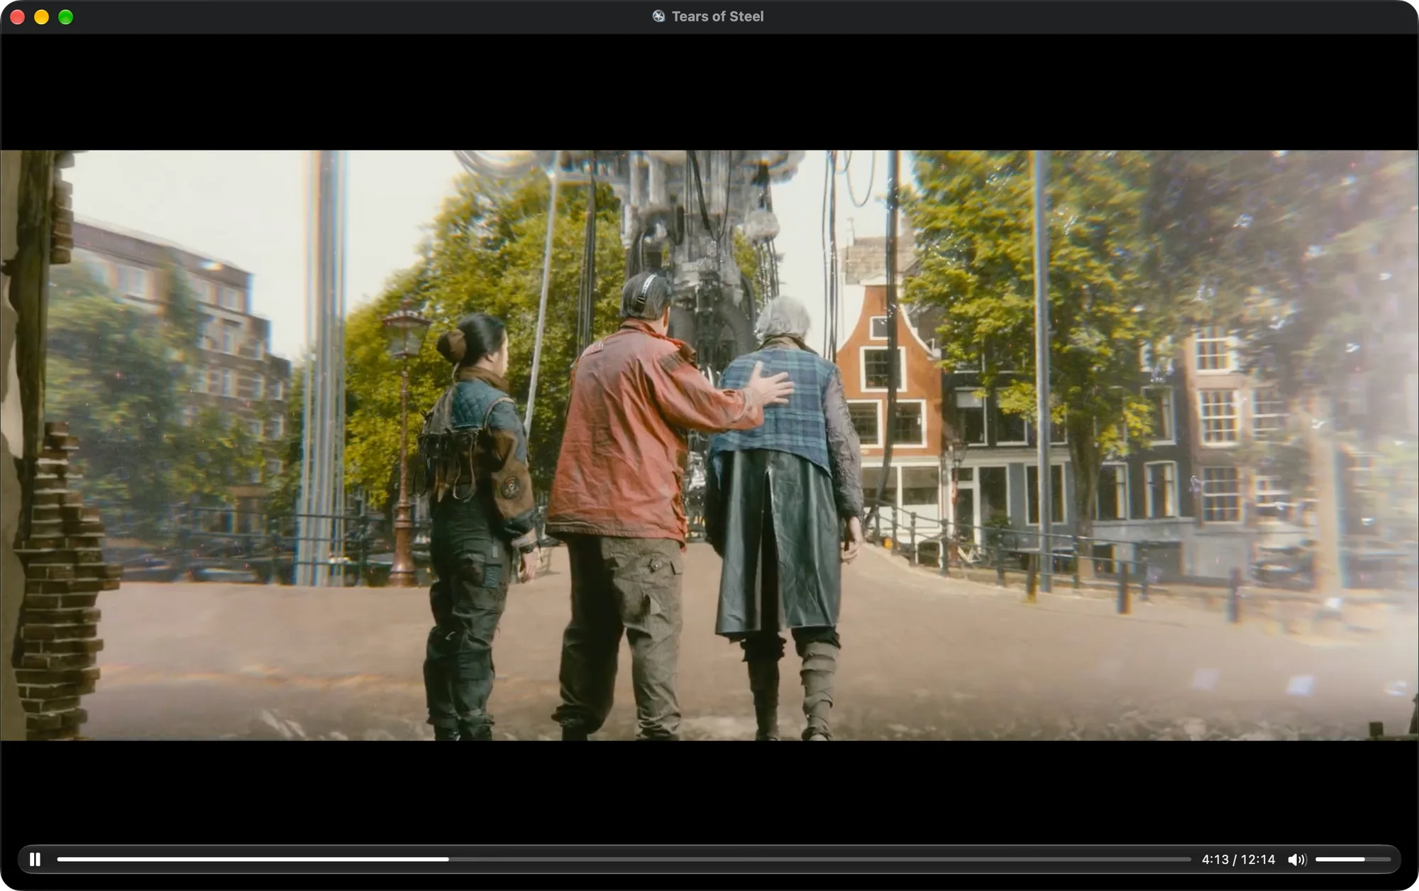Close the Tears of Steel window

click(x=18, y=17)
